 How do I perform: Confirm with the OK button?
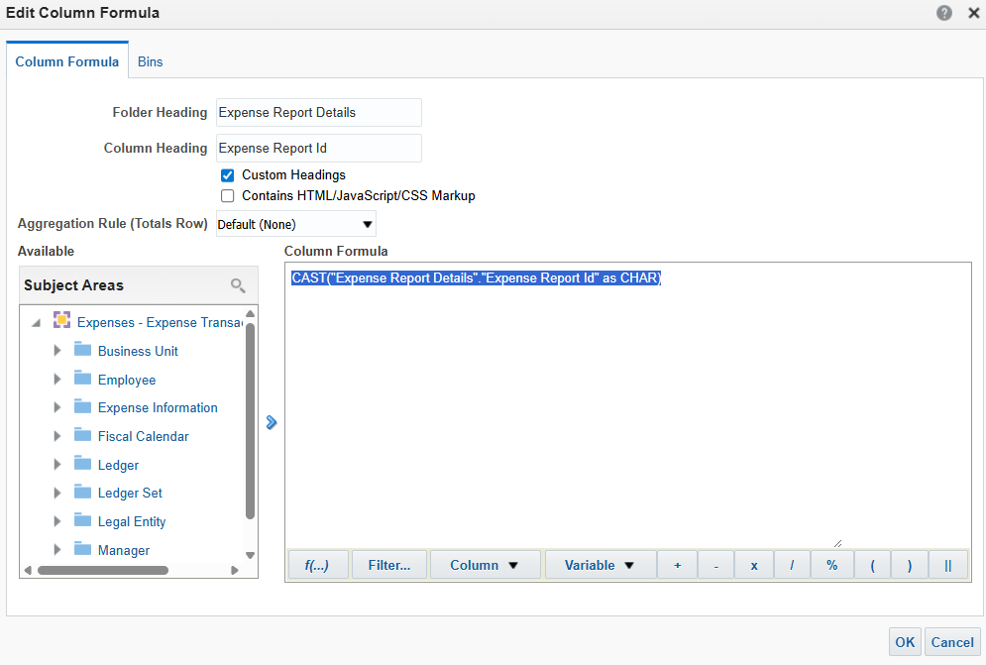(905, 642)
